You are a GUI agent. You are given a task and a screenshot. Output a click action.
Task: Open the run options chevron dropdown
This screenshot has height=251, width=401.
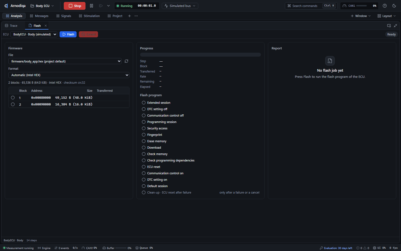coord(108,6)
